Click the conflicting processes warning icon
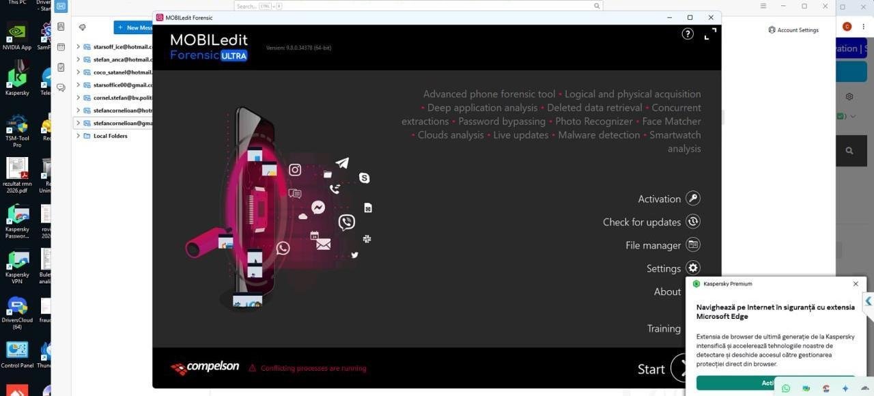 tap(252, 368)
